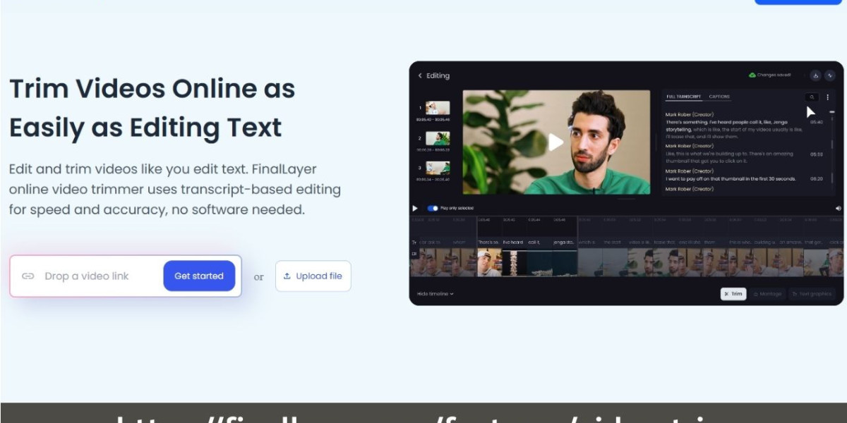Click the link icon inside the video URL field

pos(28,276)
